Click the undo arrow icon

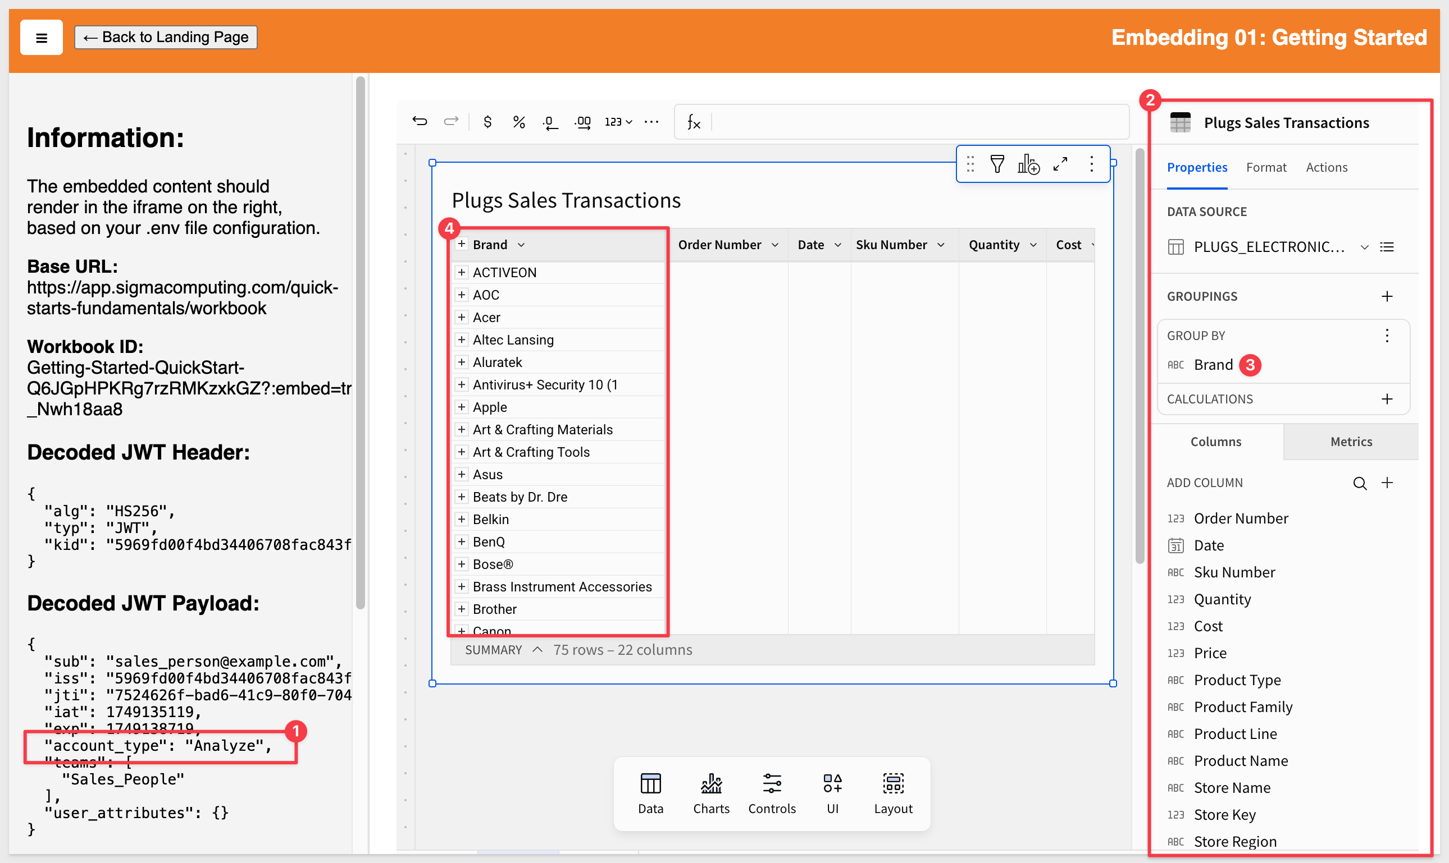pyautogui.click(x=420, y=121)
